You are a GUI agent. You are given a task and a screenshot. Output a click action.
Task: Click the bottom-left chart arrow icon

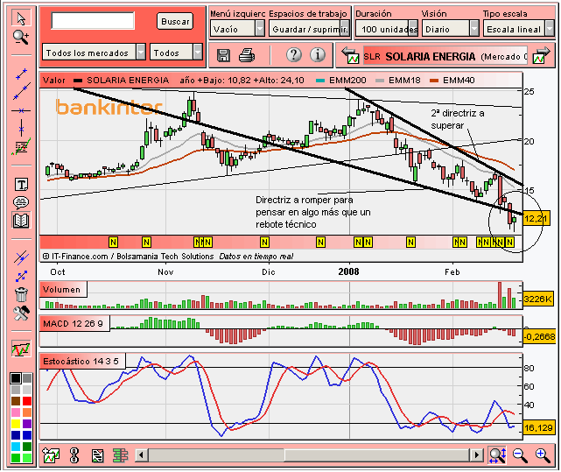click(51, 455)
